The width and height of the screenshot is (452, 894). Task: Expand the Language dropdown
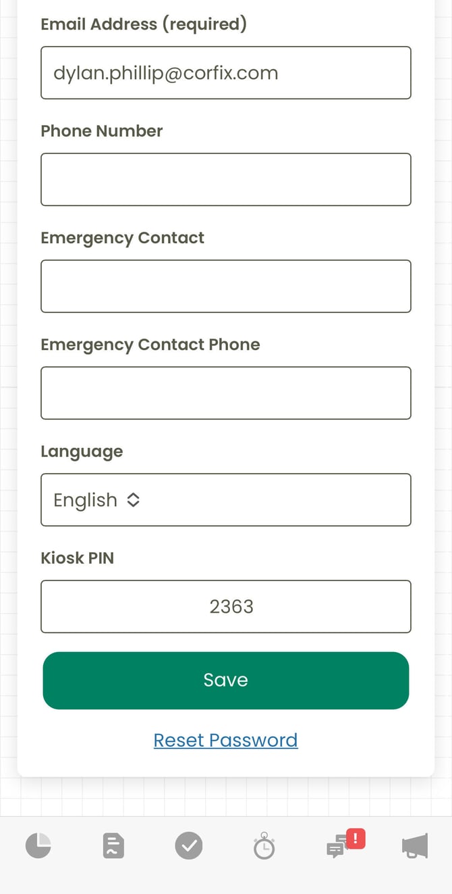[225, 499]
